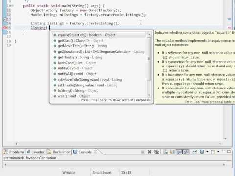Choose the hashCode() proposal

[x=99, y=63]
